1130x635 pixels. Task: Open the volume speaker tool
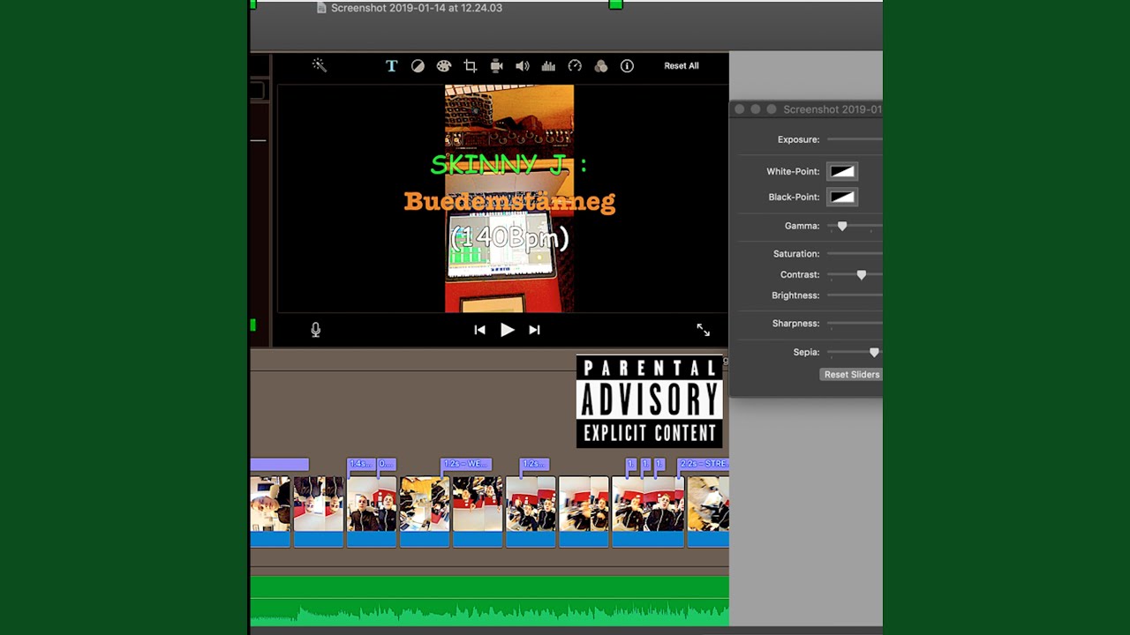523,66
